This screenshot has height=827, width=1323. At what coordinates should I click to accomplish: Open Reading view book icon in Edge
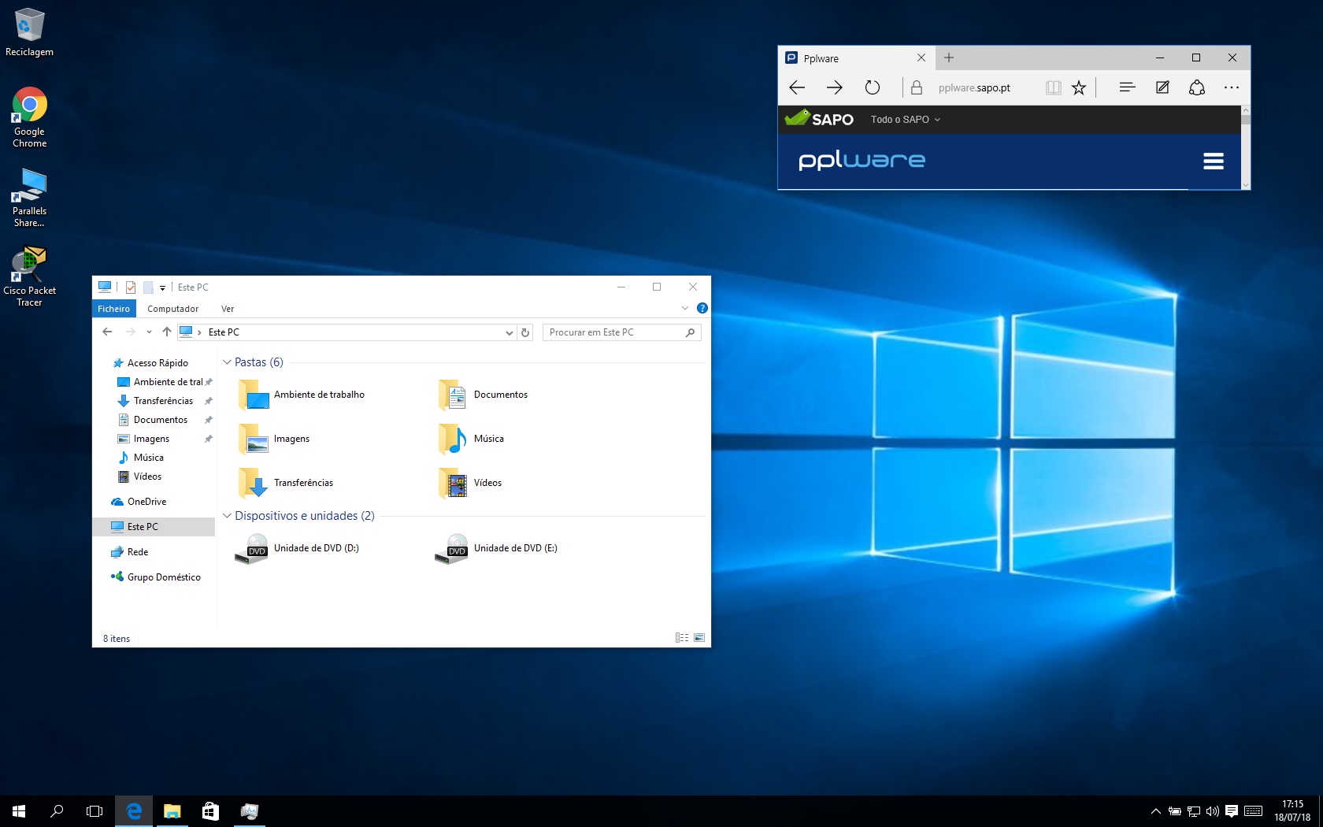[x=1053, y=87]
